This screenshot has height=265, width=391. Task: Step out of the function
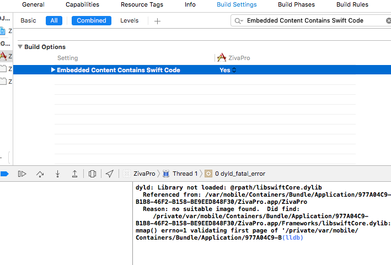[74, 174]
